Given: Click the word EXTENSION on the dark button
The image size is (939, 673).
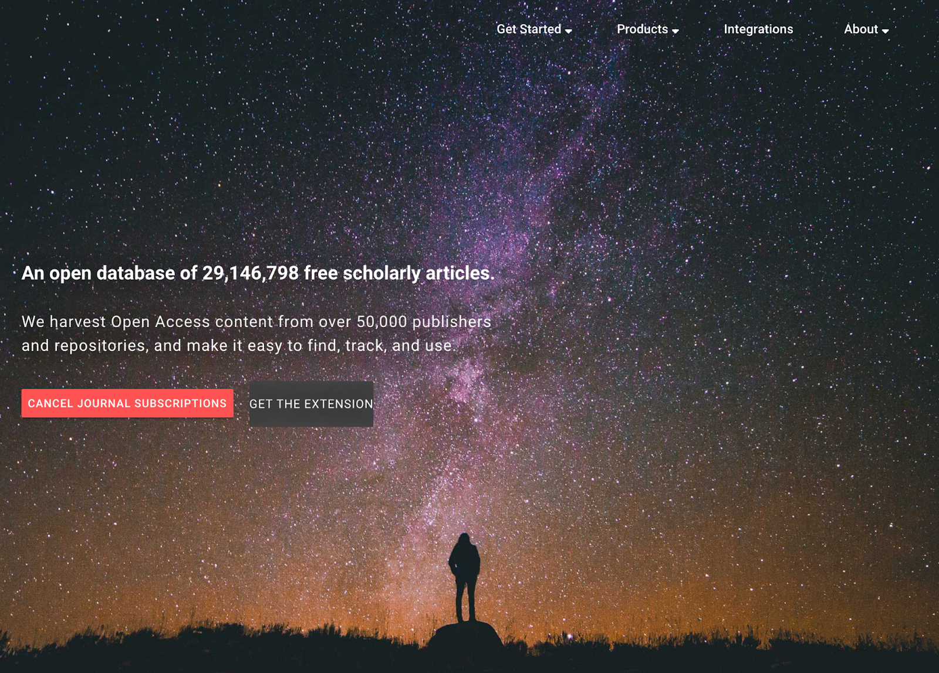Looking at the screenshot, I should 339,404.
